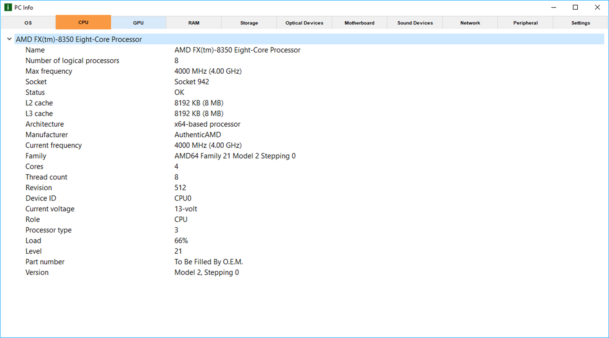
Task: Collapse the AMD FX-8350 processor tree
Action: (9, 39)
